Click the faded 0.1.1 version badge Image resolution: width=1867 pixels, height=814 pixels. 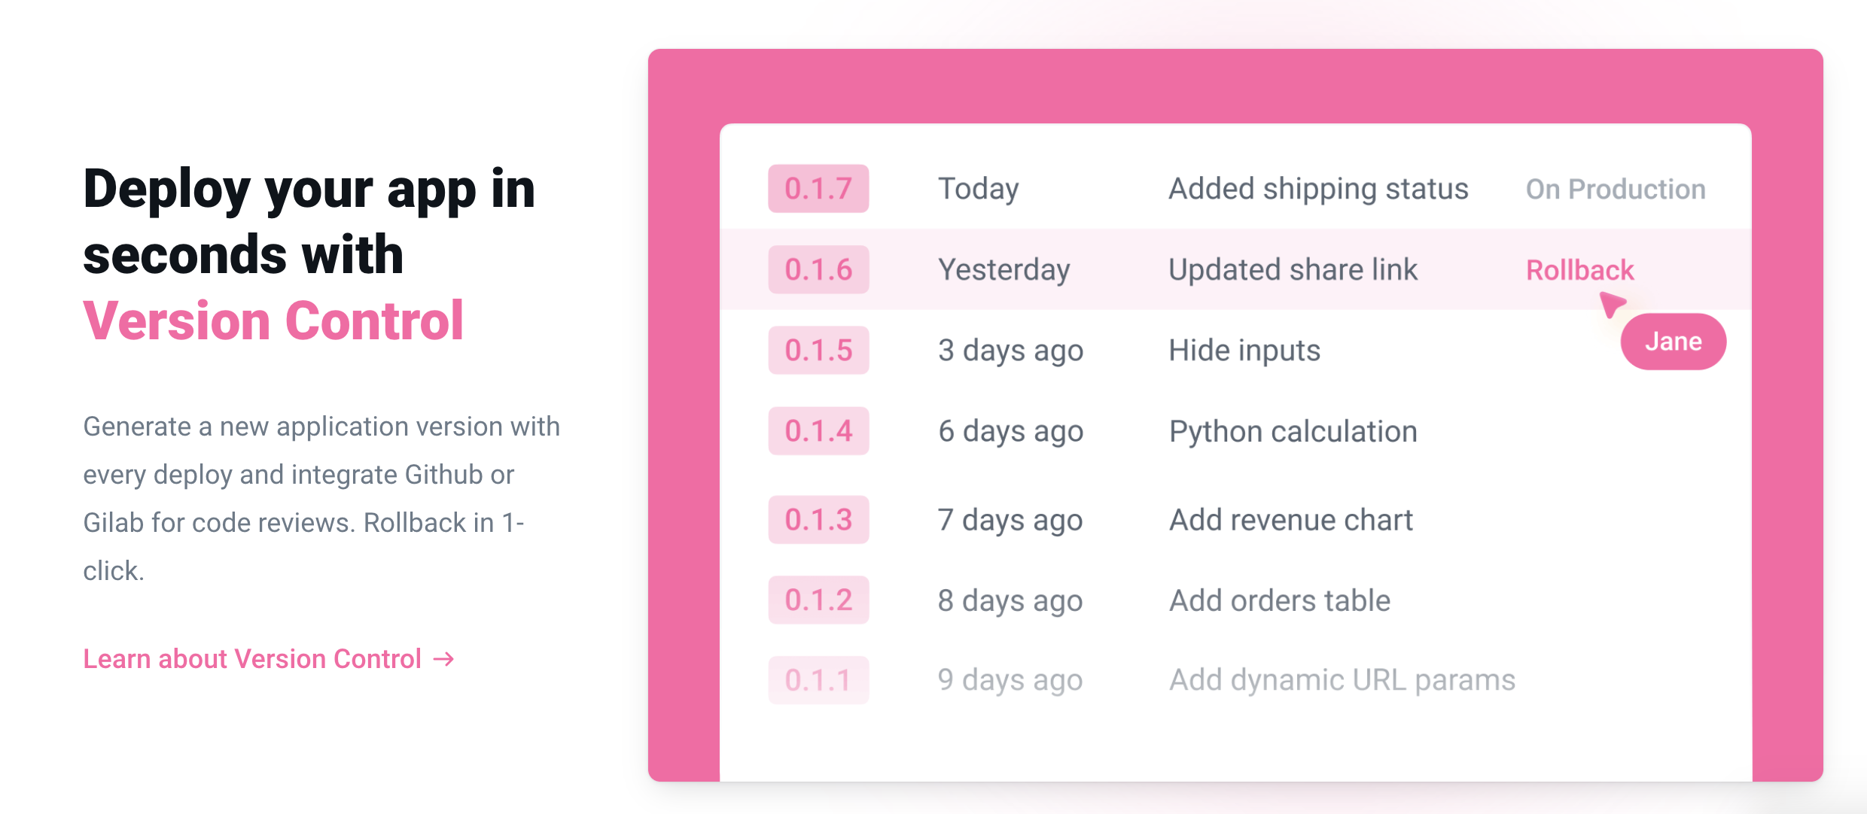(818, 679)
